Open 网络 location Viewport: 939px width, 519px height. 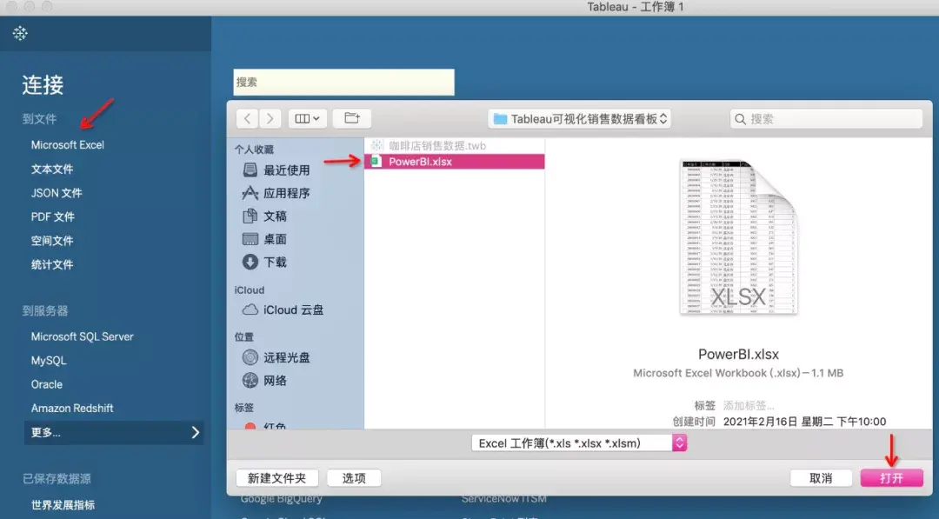click(264, 380)
